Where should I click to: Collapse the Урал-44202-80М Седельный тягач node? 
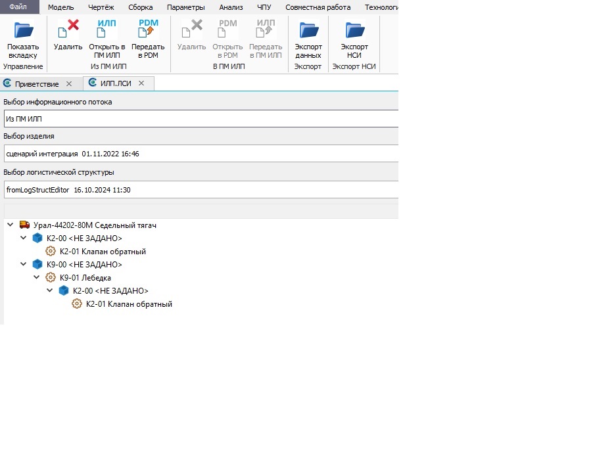coord(11,225)
